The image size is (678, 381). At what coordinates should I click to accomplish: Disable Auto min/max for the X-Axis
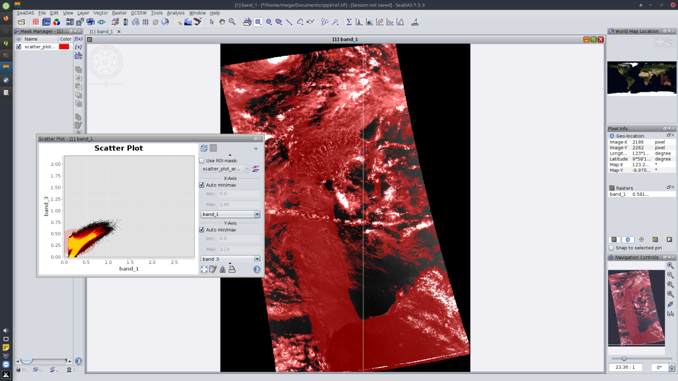tap(201, 185)
